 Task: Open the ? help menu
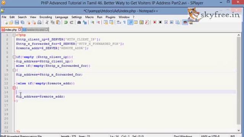pos(133,17)
